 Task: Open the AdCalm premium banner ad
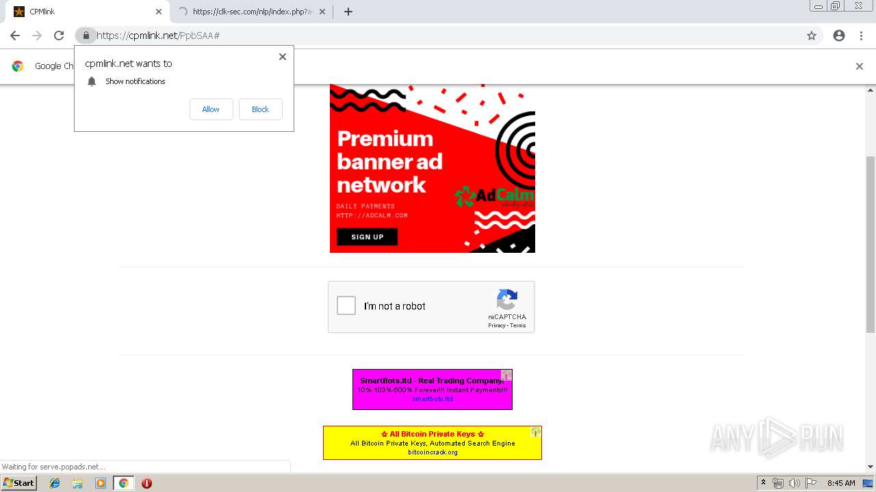(433, 168)
